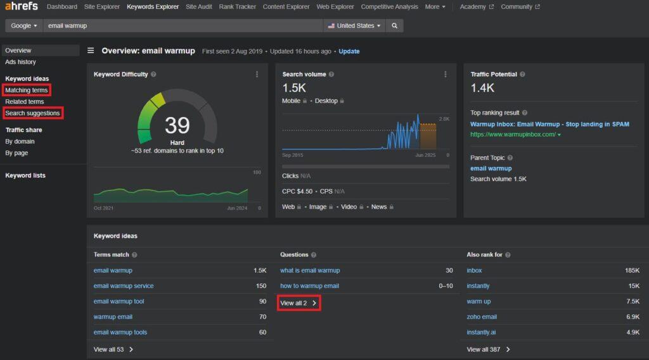
Task: Click the Mobile lock icon
Action: pos(305,101)
